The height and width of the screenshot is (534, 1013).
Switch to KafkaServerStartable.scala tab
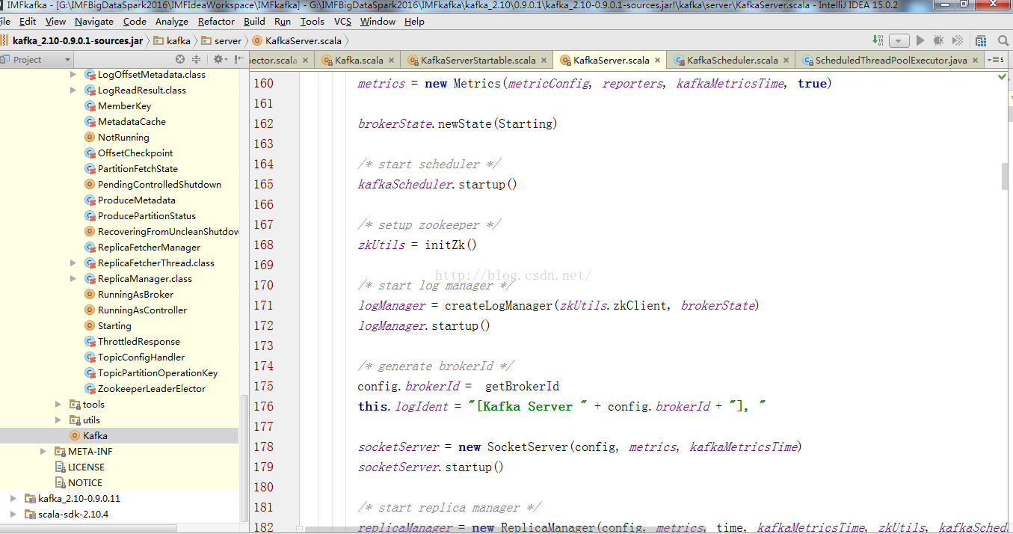(478, 61)
